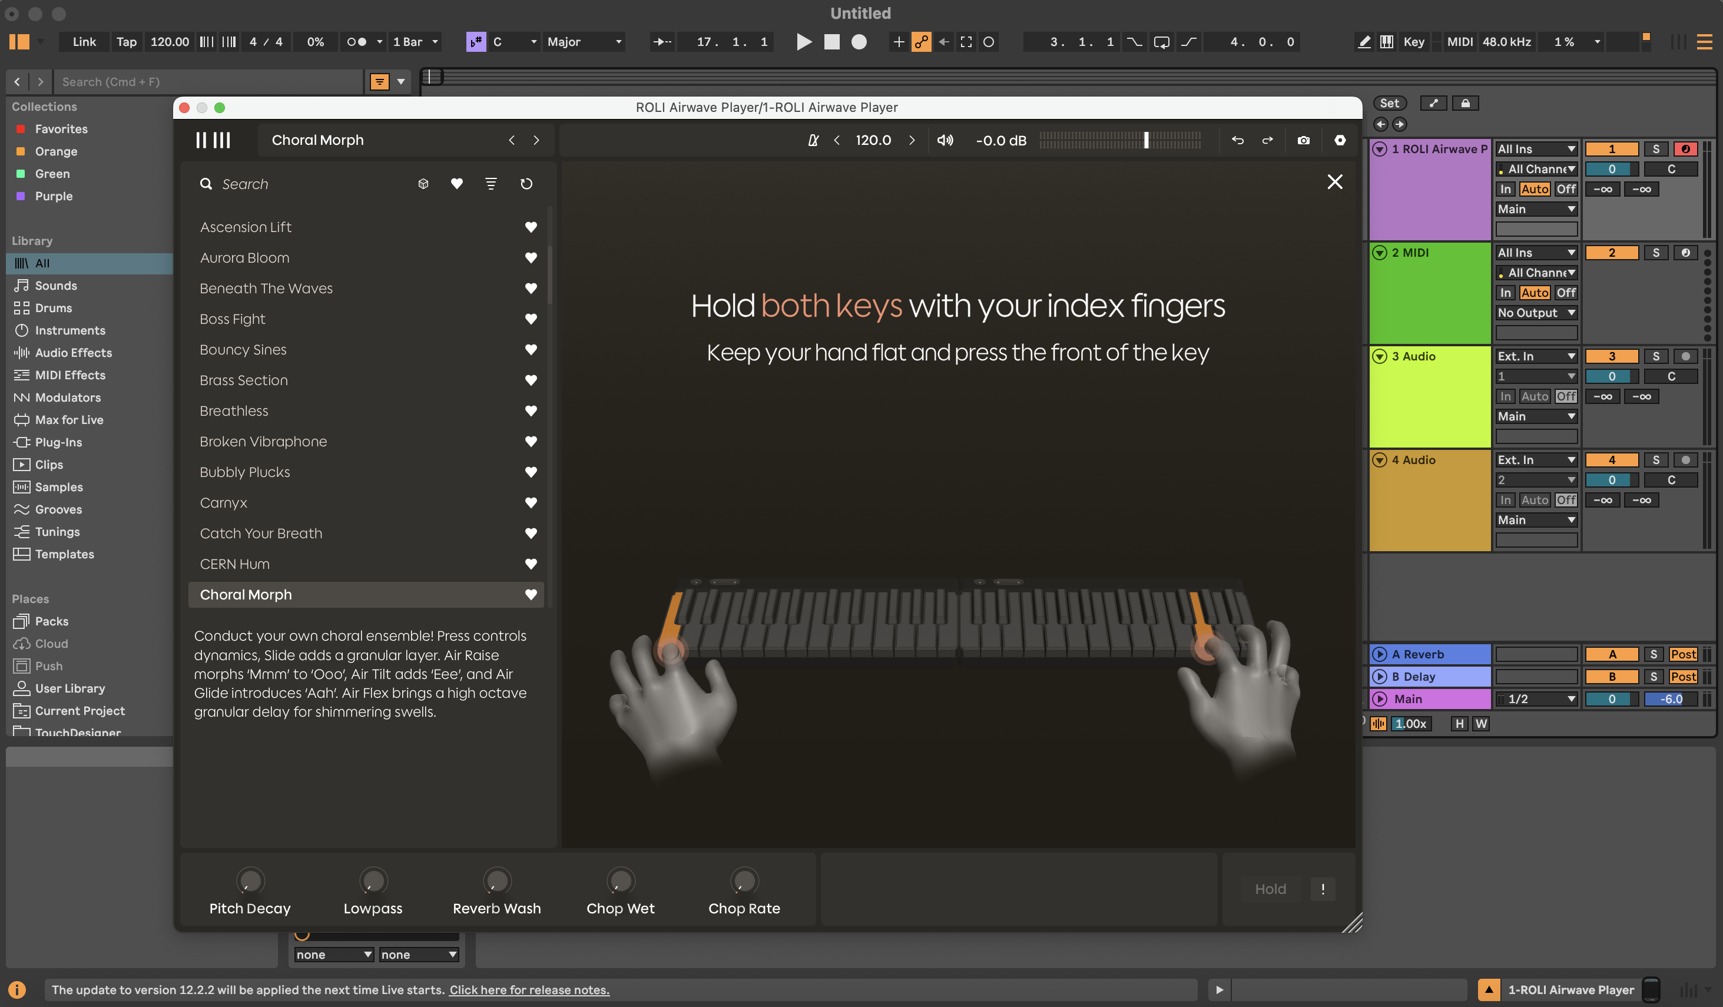This screenshot has width=1723, height=1007.
Task: Filter presets by favorites heart icon
Action: point(457,183)
